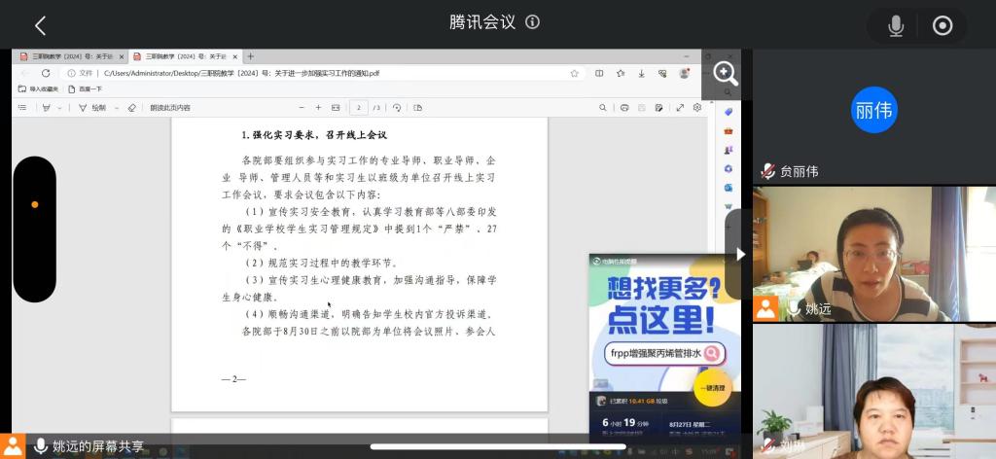
Task: Collapse the participant video panel arrow
Action: (740, 254)
